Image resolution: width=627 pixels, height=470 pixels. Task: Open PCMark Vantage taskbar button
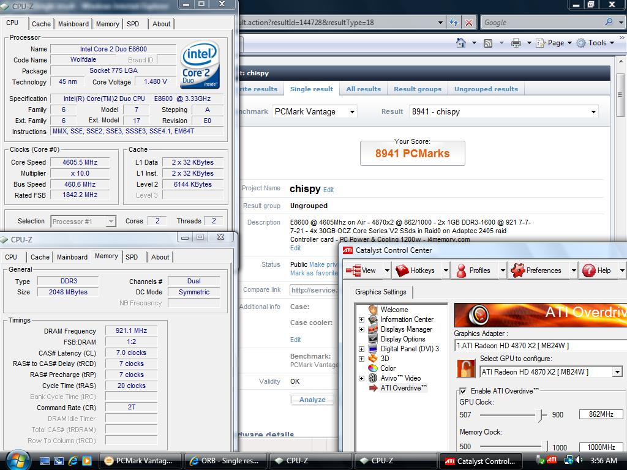(140, 461)
